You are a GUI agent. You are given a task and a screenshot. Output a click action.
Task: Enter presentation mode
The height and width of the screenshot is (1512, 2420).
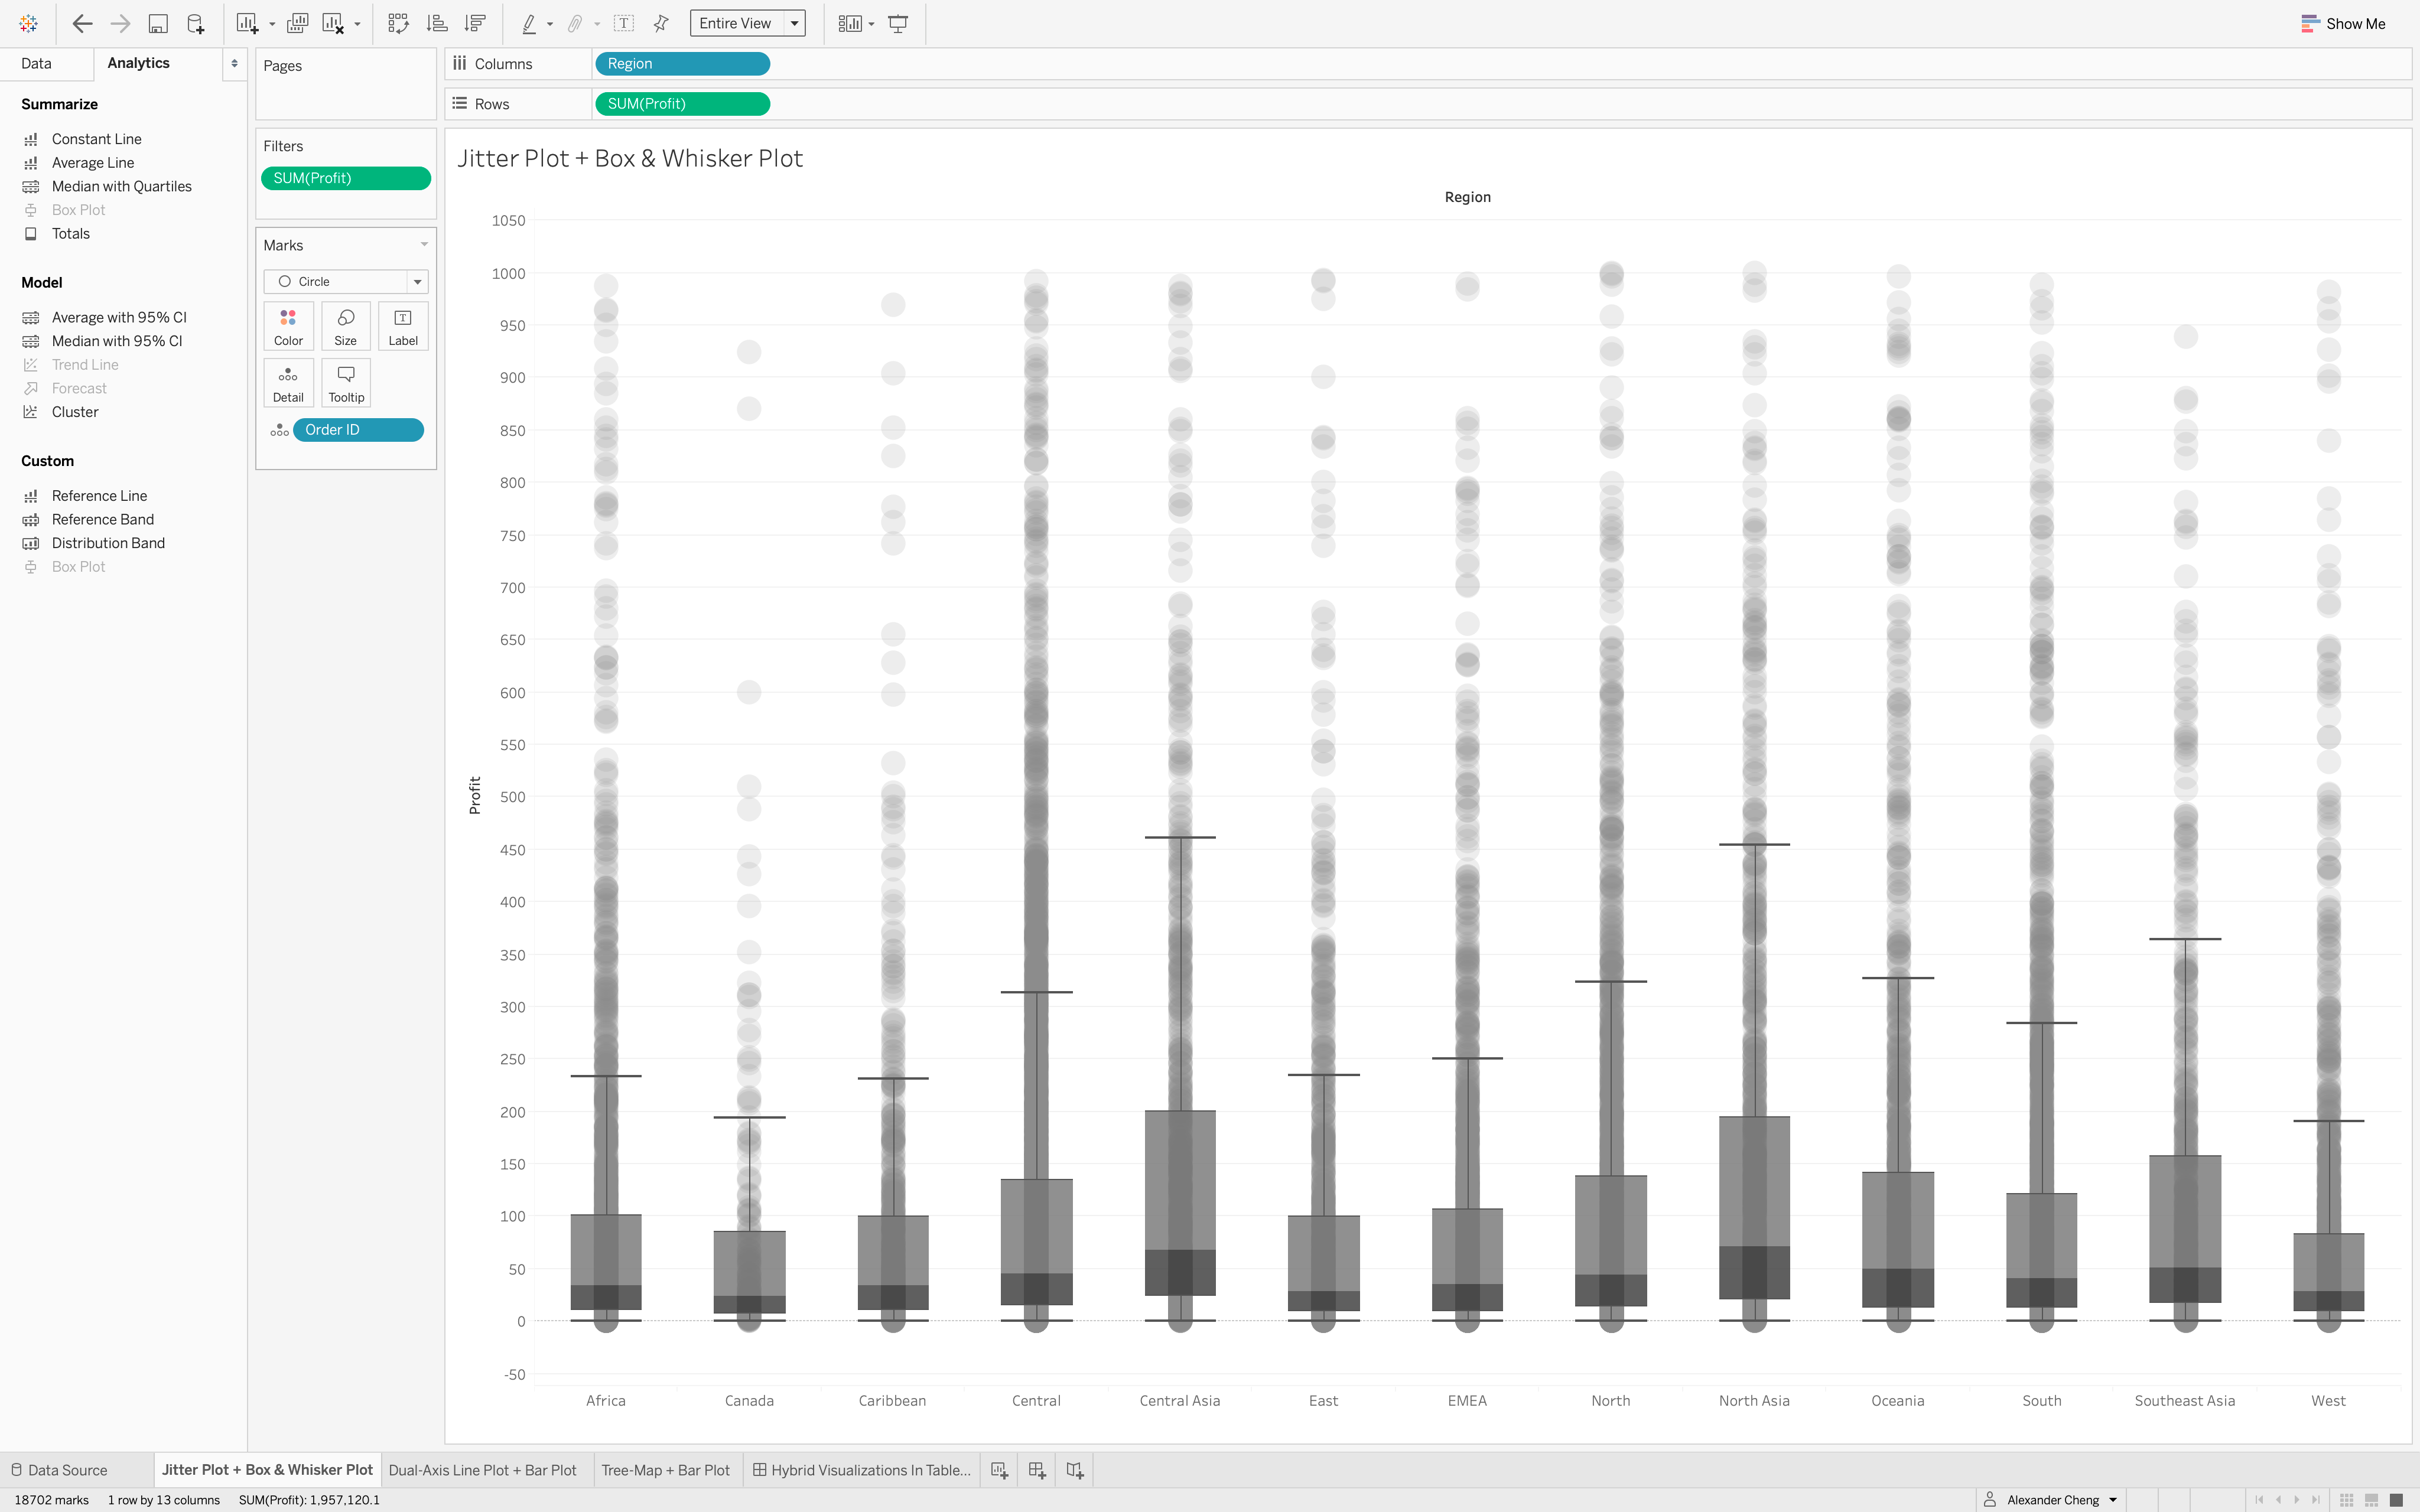coord(898,23)
